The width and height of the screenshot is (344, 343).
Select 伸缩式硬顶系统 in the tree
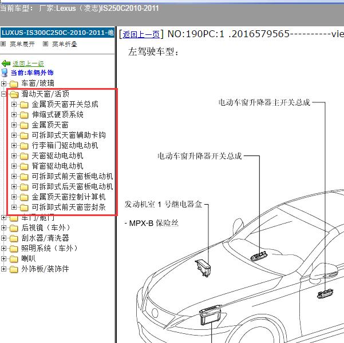57,114
